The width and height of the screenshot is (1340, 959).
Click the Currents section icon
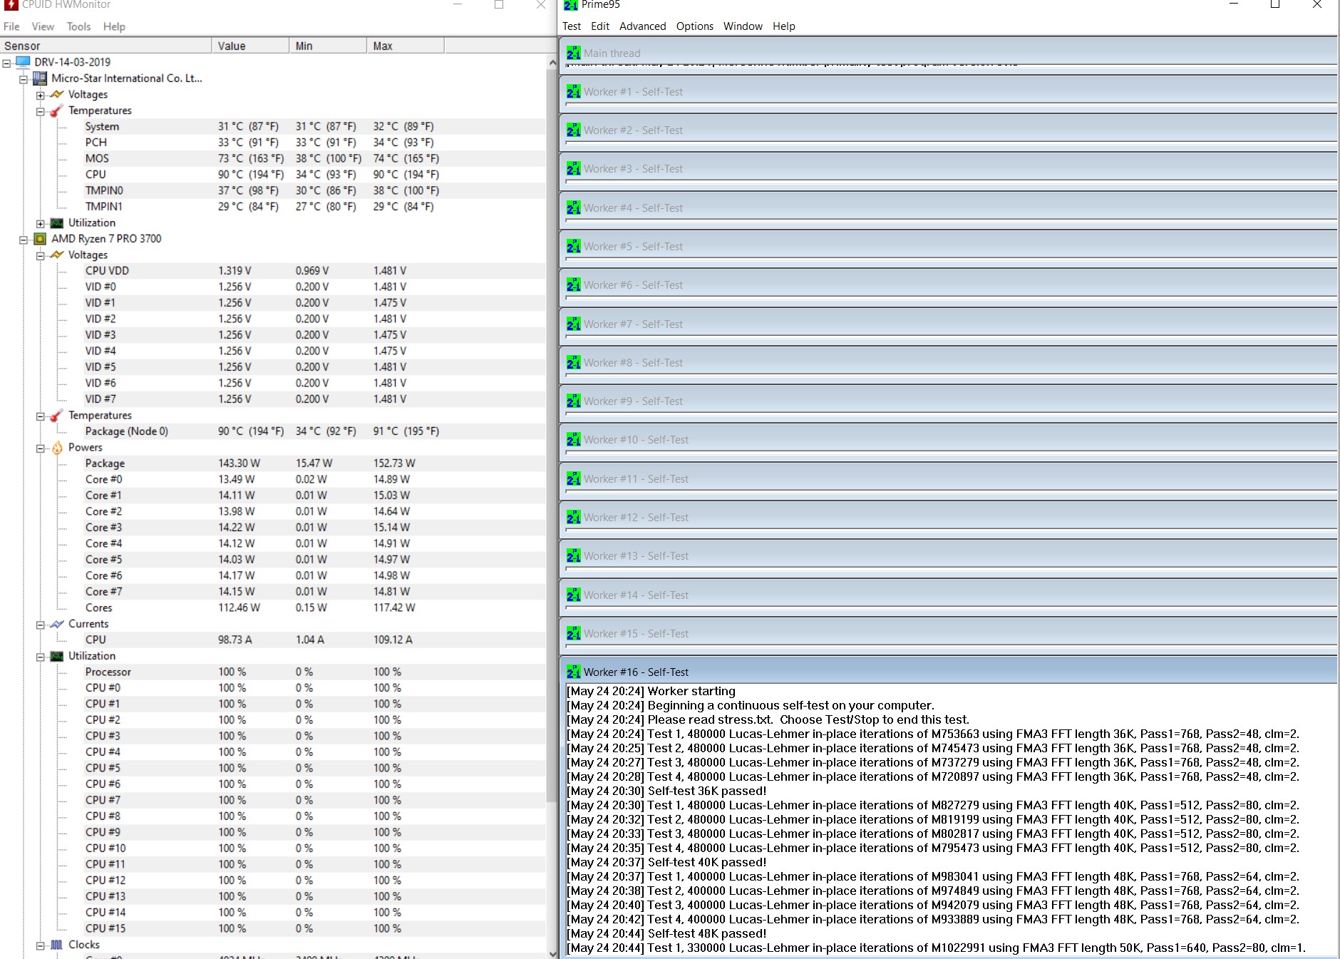click(x=57, y=624)
